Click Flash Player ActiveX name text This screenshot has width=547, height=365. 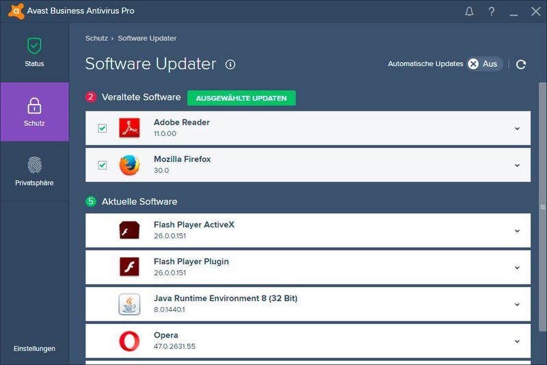pyautogui.click(x=194, y=224)
